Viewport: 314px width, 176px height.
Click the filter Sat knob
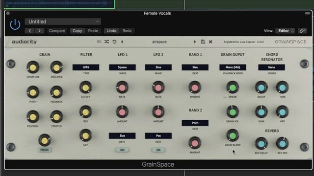[x=85, y=136]
